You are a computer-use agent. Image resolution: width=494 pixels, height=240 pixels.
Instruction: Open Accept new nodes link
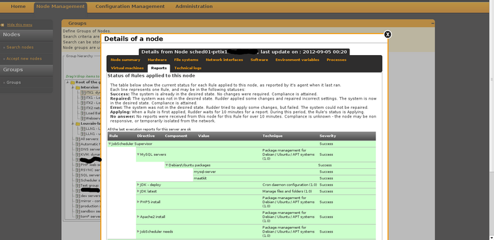pos(24,59)
